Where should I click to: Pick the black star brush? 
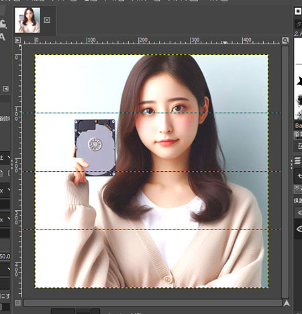[x=299, y=81]
